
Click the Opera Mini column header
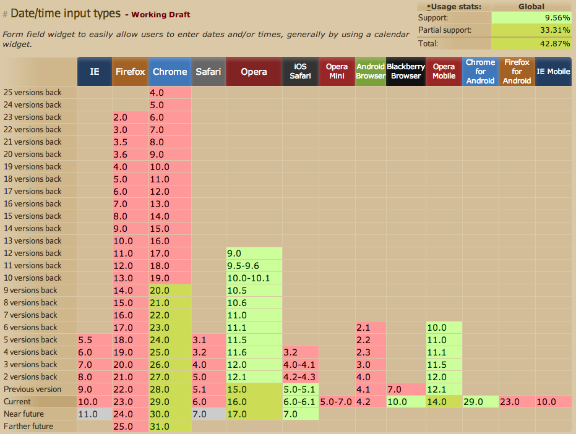tap(337, 71)
